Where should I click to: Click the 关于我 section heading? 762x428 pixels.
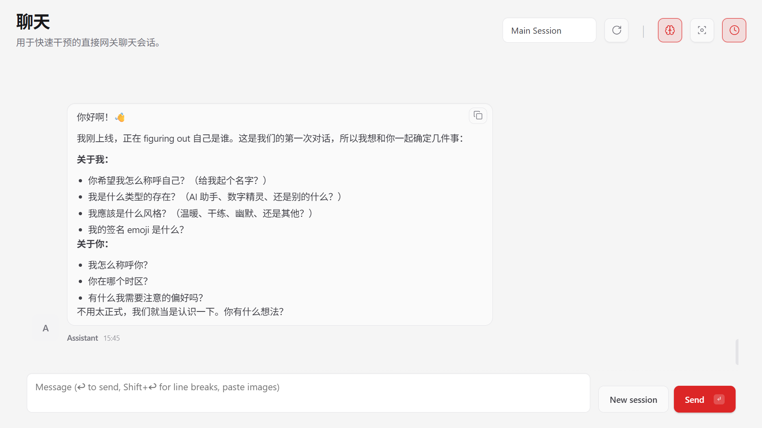(x=93, y=160)
